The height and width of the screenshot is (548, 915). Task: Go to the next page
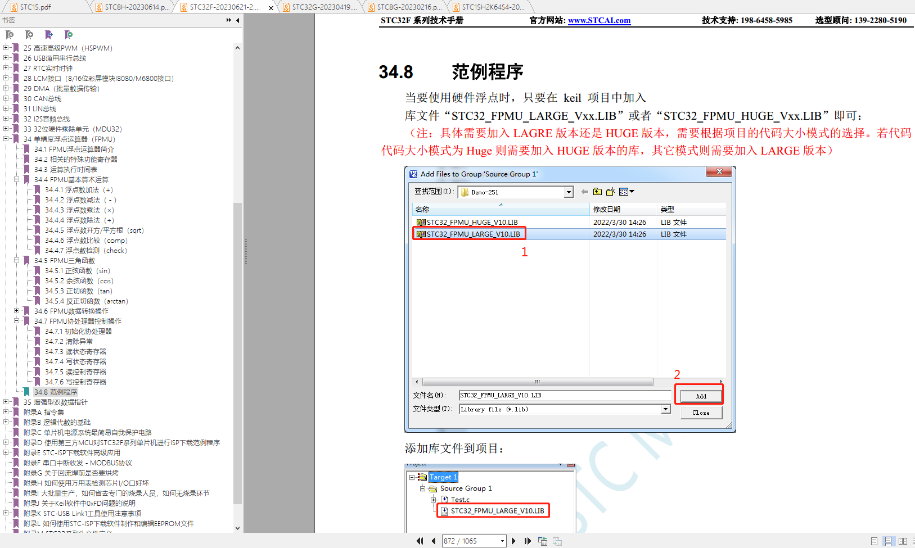pos(513,541)
